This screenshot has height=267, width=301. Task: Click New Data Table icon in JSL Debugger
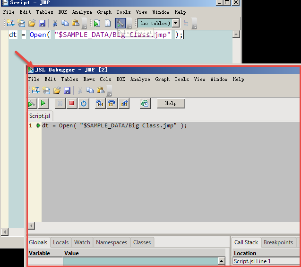[36, 90]
